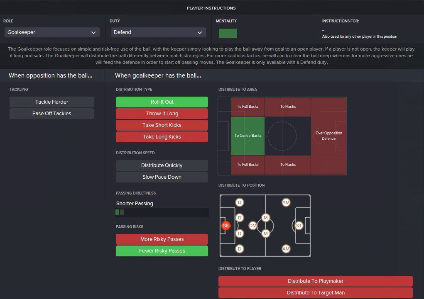
Task: Click the Passing Directness label
Action: click(136, 193)
